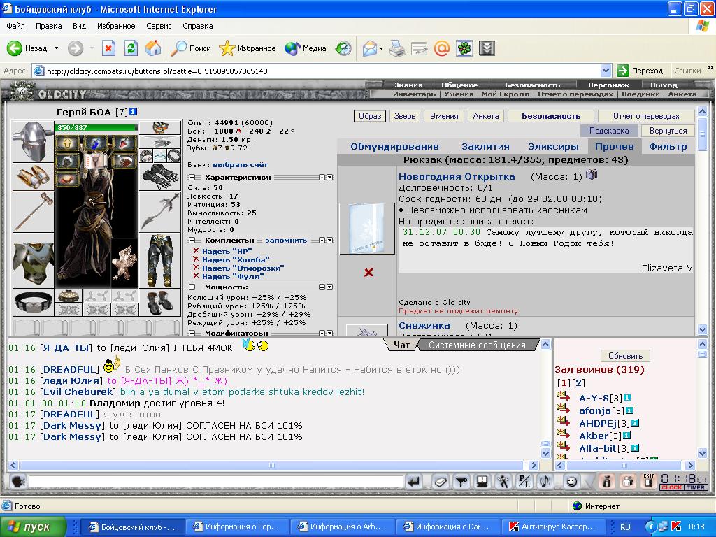The width and height of the screenshot is (716, 537).
Task: Move Комплекты section up with arrow
Action: pos(322,241)
